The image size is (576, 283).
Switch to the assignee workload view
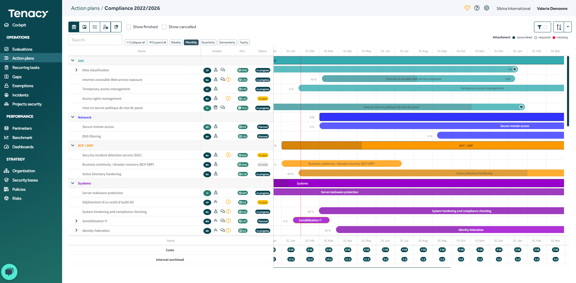click(105, 27)
